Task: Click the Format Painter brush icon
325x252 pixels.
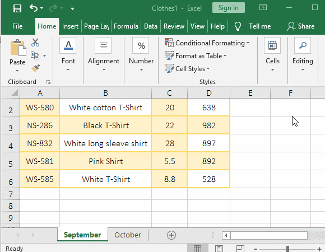Action: (x=35, y=68)
